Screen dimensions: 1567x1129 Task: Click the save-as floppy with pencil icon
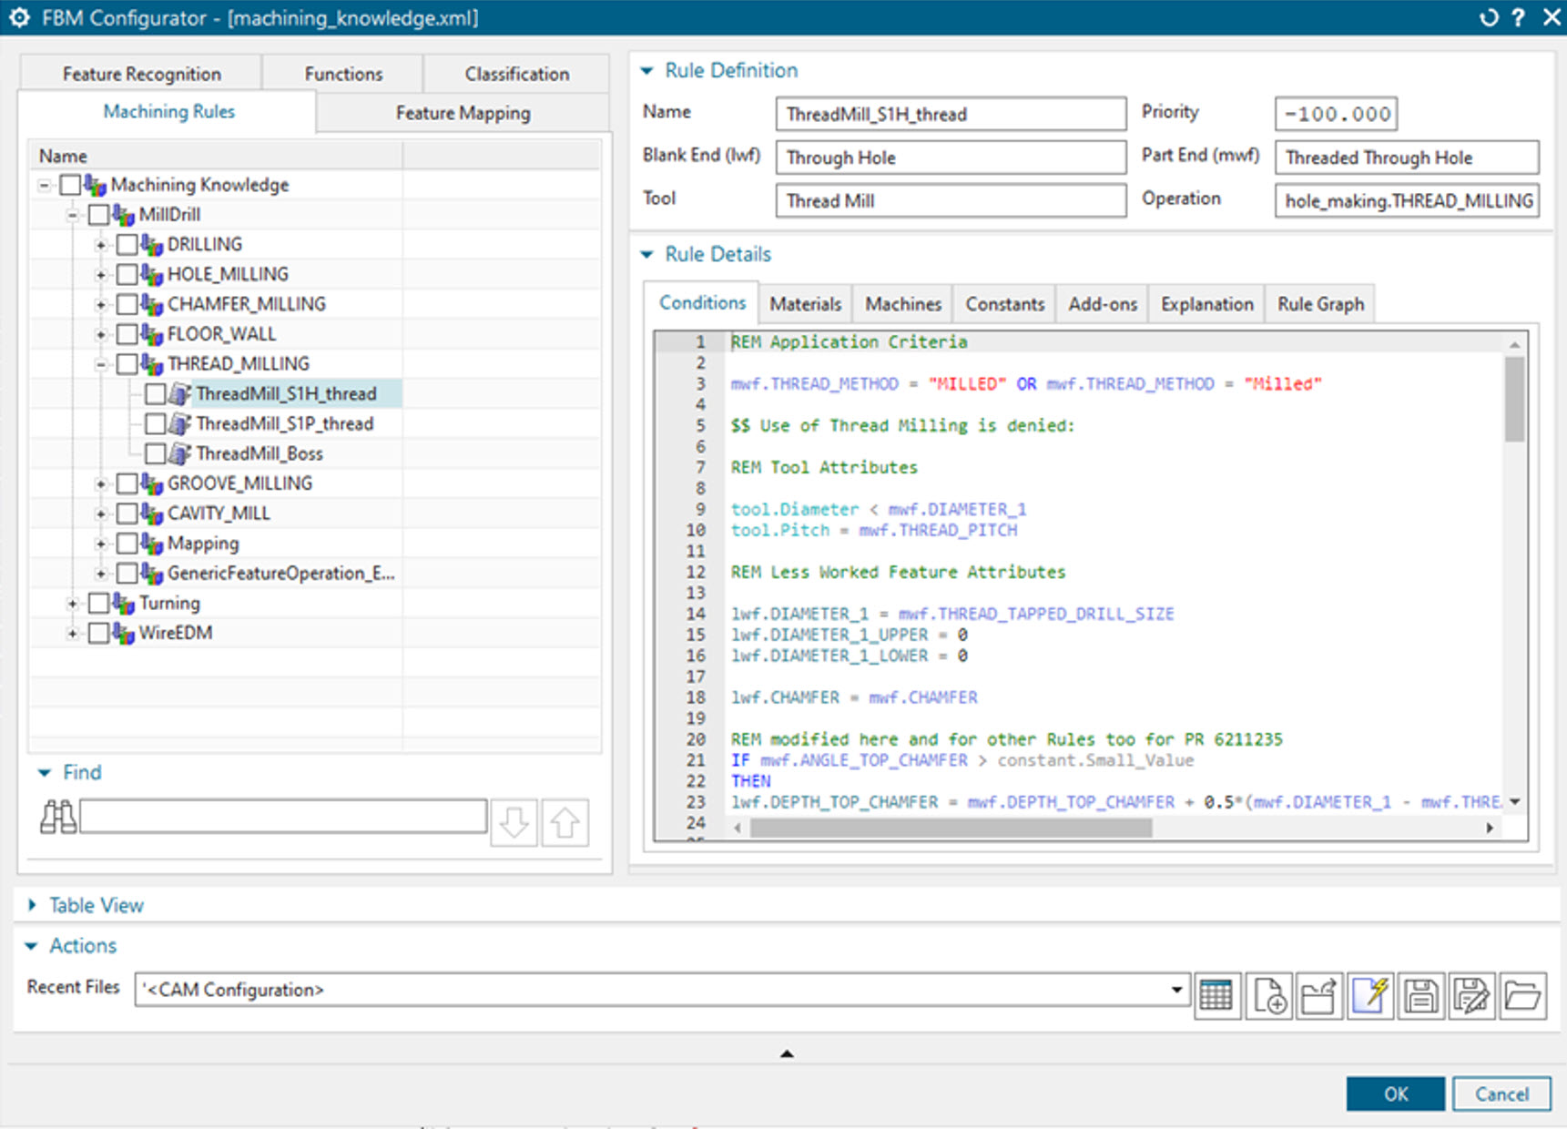click(x=1471, y=996)
